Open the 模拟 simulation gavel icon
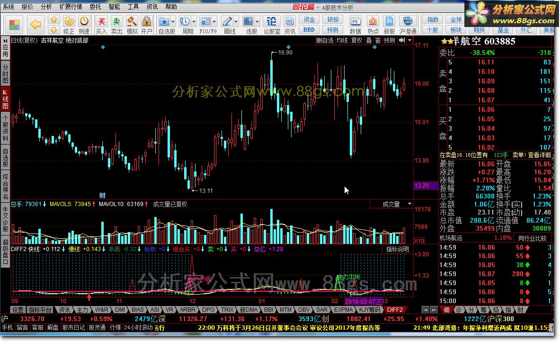 (132, 25)
